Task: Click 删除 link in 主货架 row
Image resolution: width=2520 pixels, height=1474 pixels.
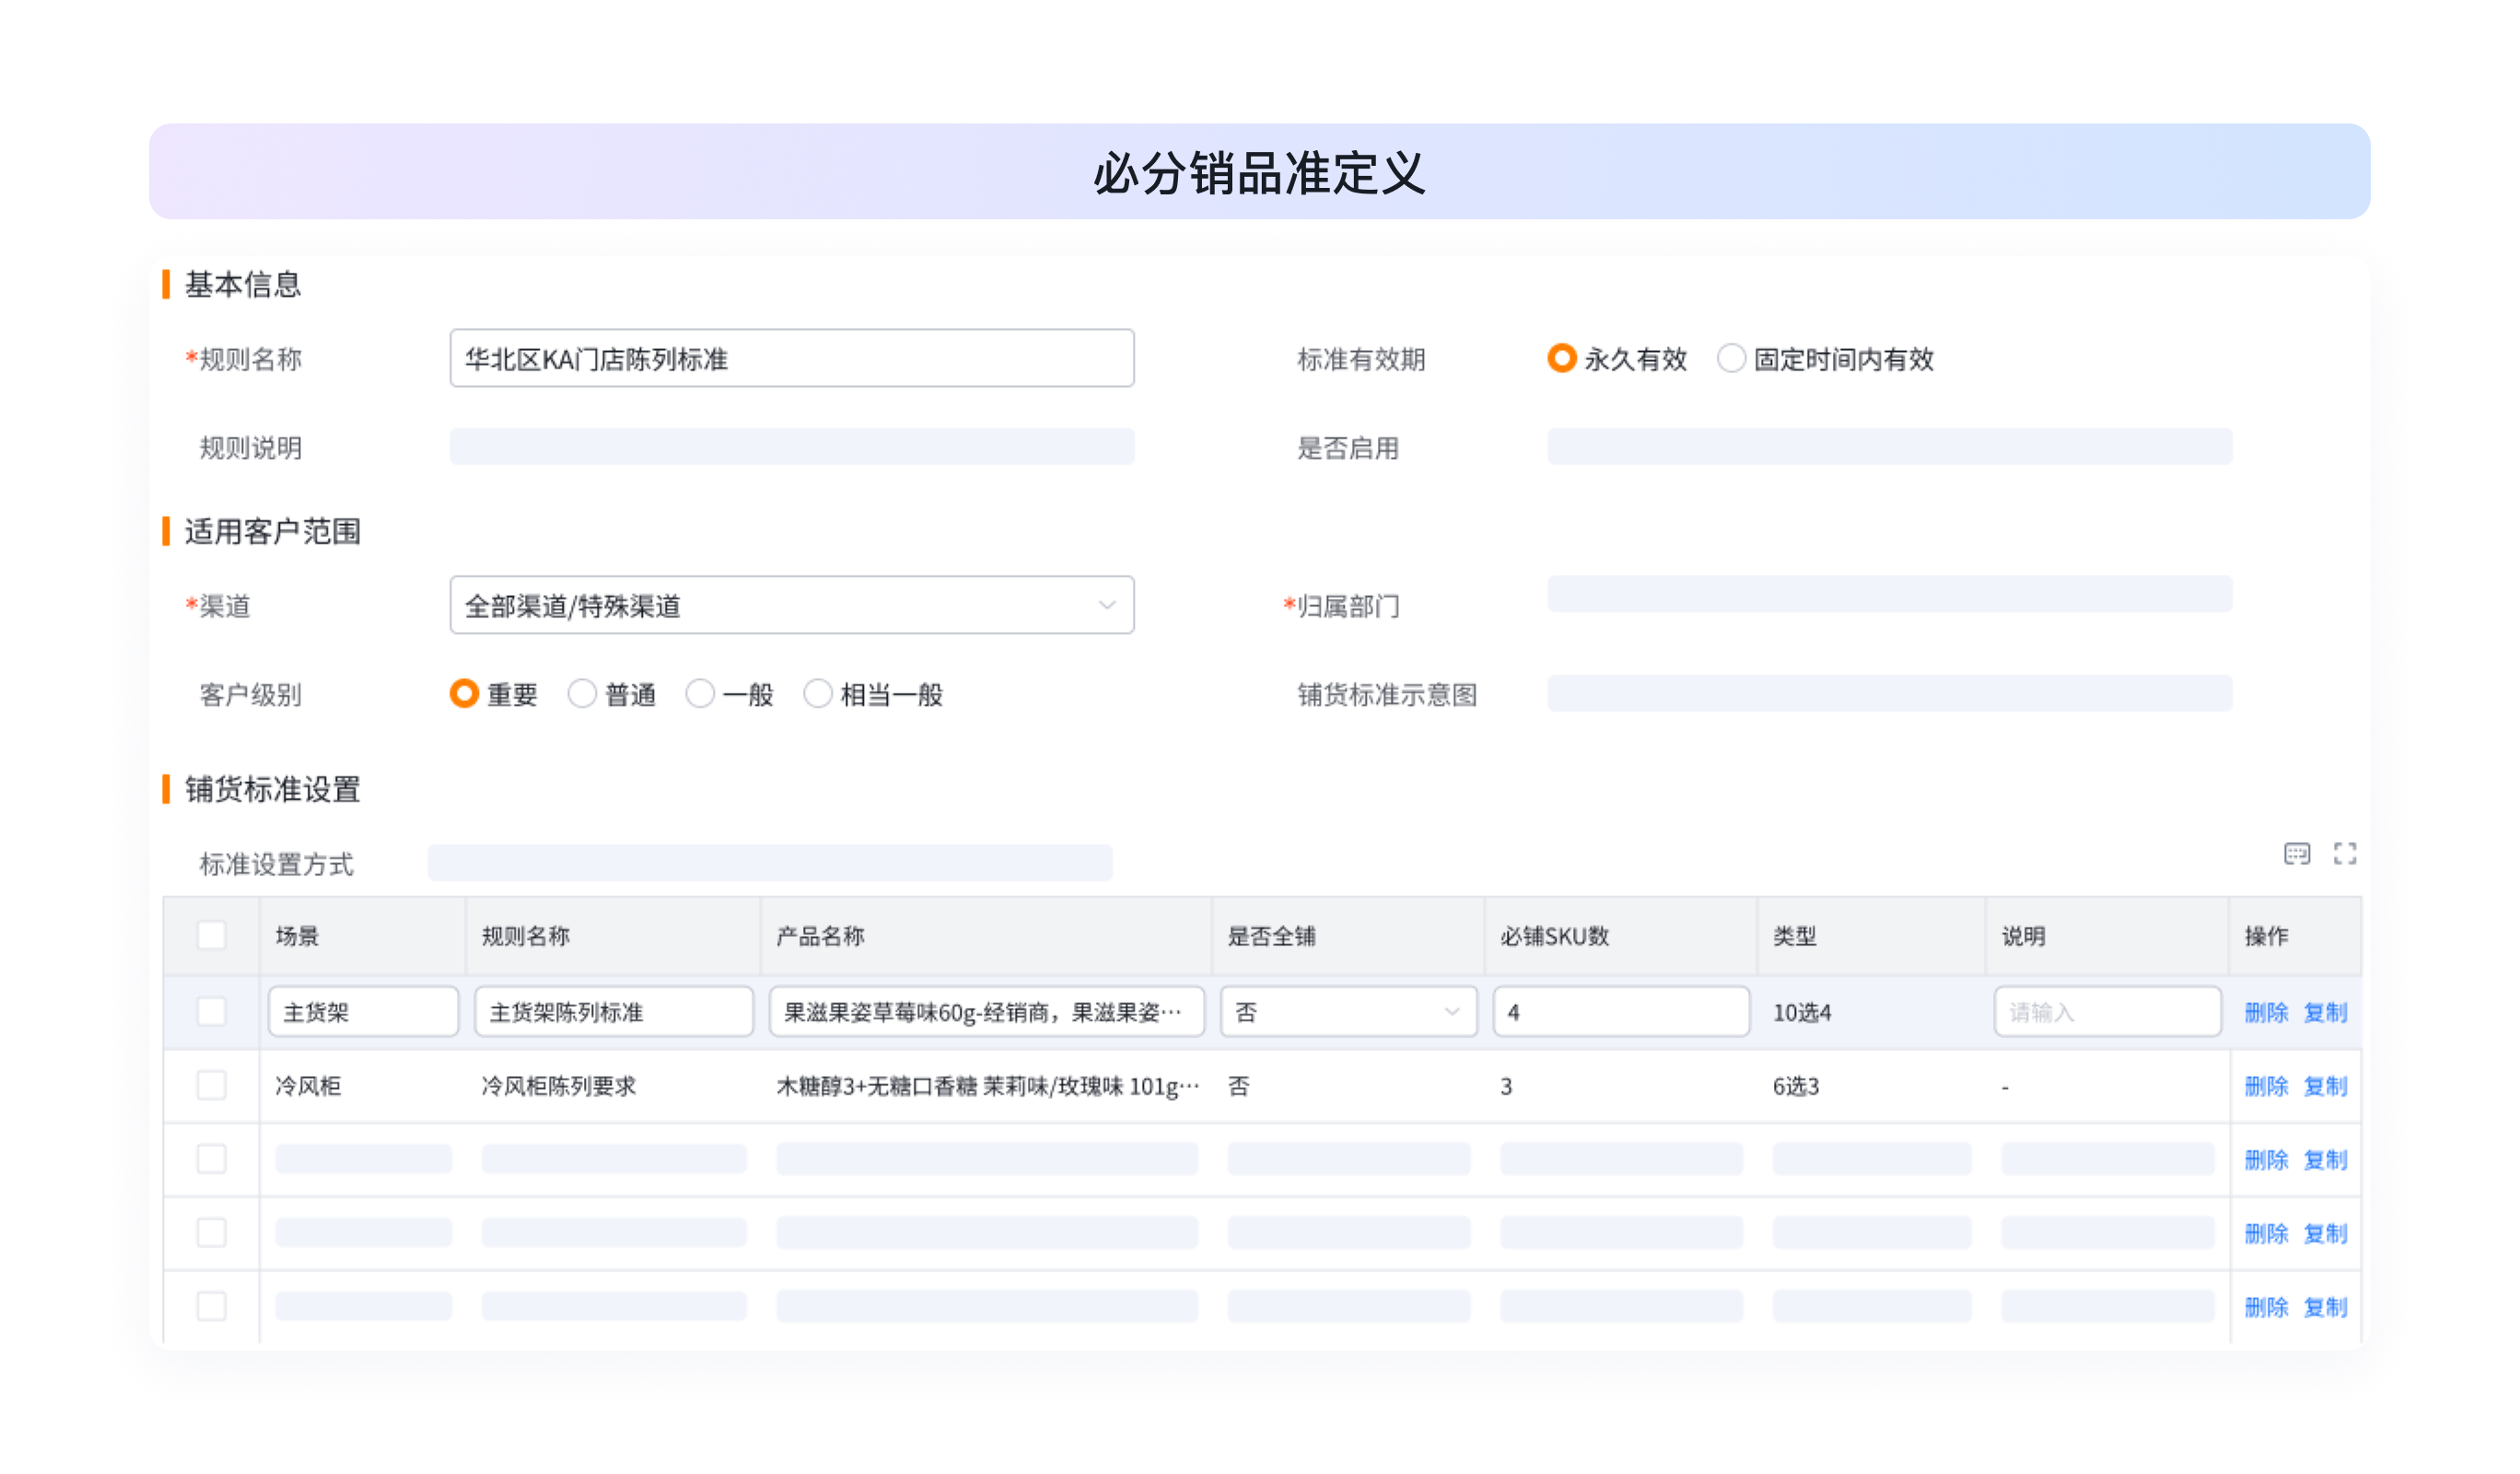Action: coord(2265,1012)
